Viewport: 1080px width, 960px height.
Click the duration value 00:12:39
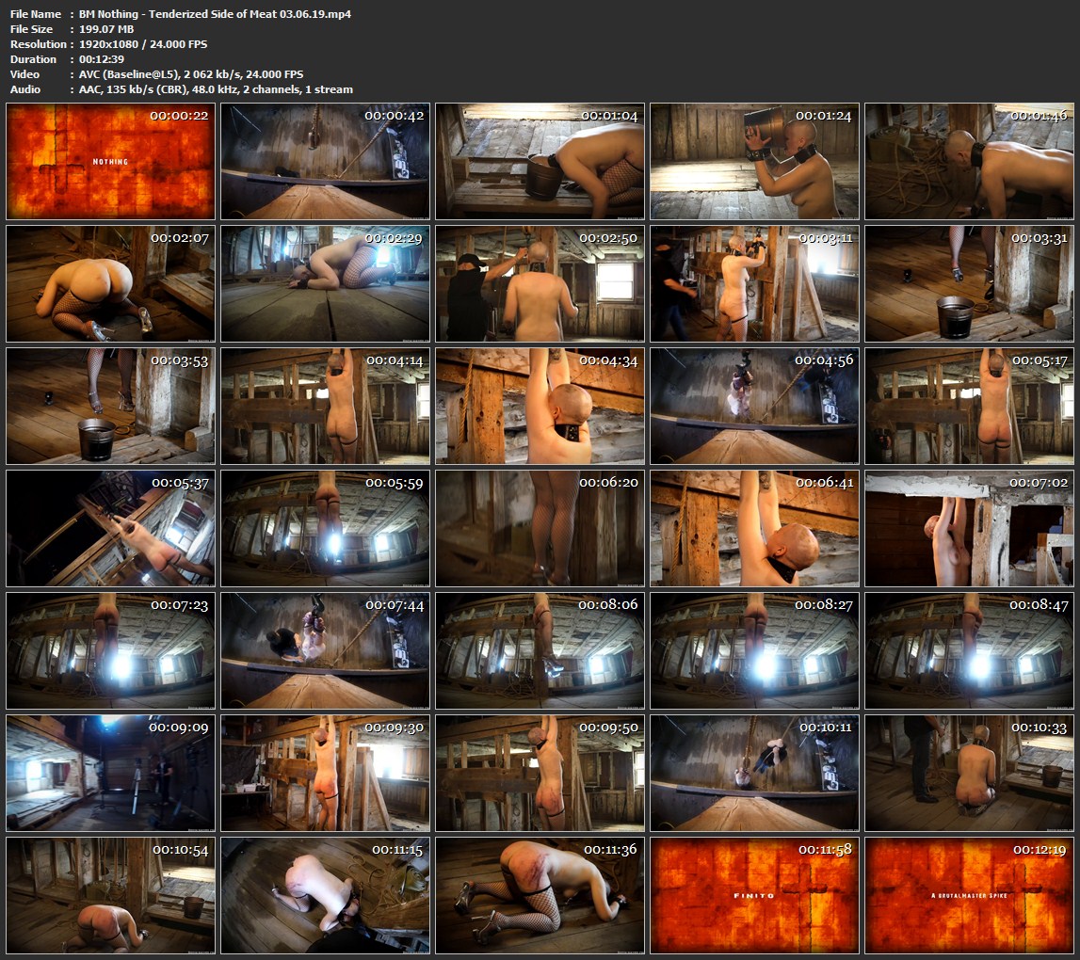[102, 59]
